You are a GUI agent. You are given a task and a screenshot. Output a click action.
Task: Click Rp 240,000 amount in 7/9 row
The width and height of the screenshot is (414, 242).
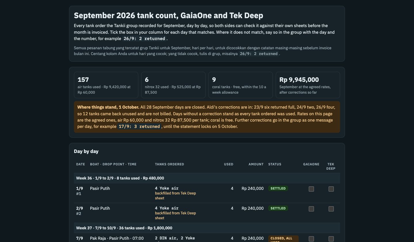pyautogui.click(x=252, y=238)
